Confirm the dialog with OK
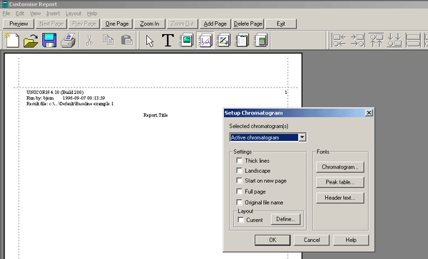The height and width of the screenshot is (259, 428). point(272,240)
